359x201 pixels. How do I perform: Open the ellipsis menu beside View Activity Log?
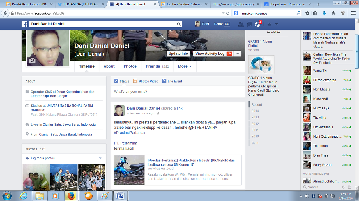(x=237, y=54)
